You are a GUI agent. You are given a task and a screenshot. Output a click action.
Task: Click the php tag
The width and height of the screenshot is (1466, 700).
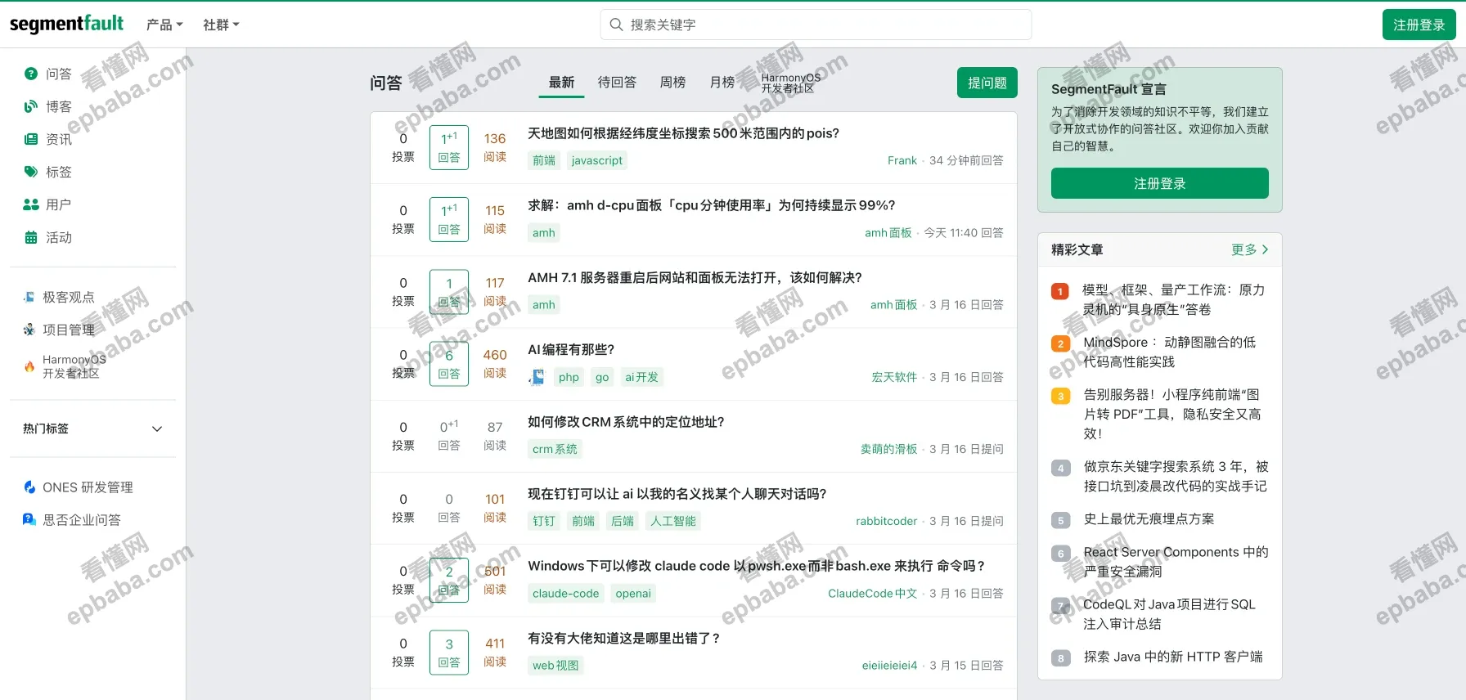click(x=569, y=377)
